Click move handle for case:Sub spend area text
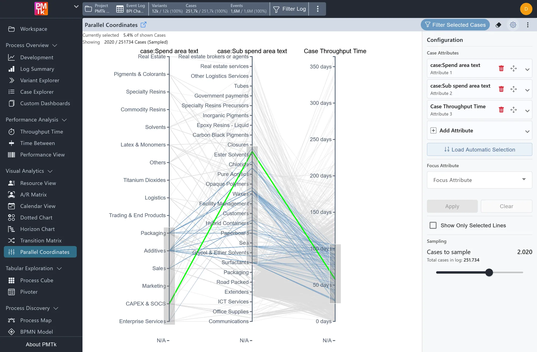The image size is (537, 352). click(514, 89)
